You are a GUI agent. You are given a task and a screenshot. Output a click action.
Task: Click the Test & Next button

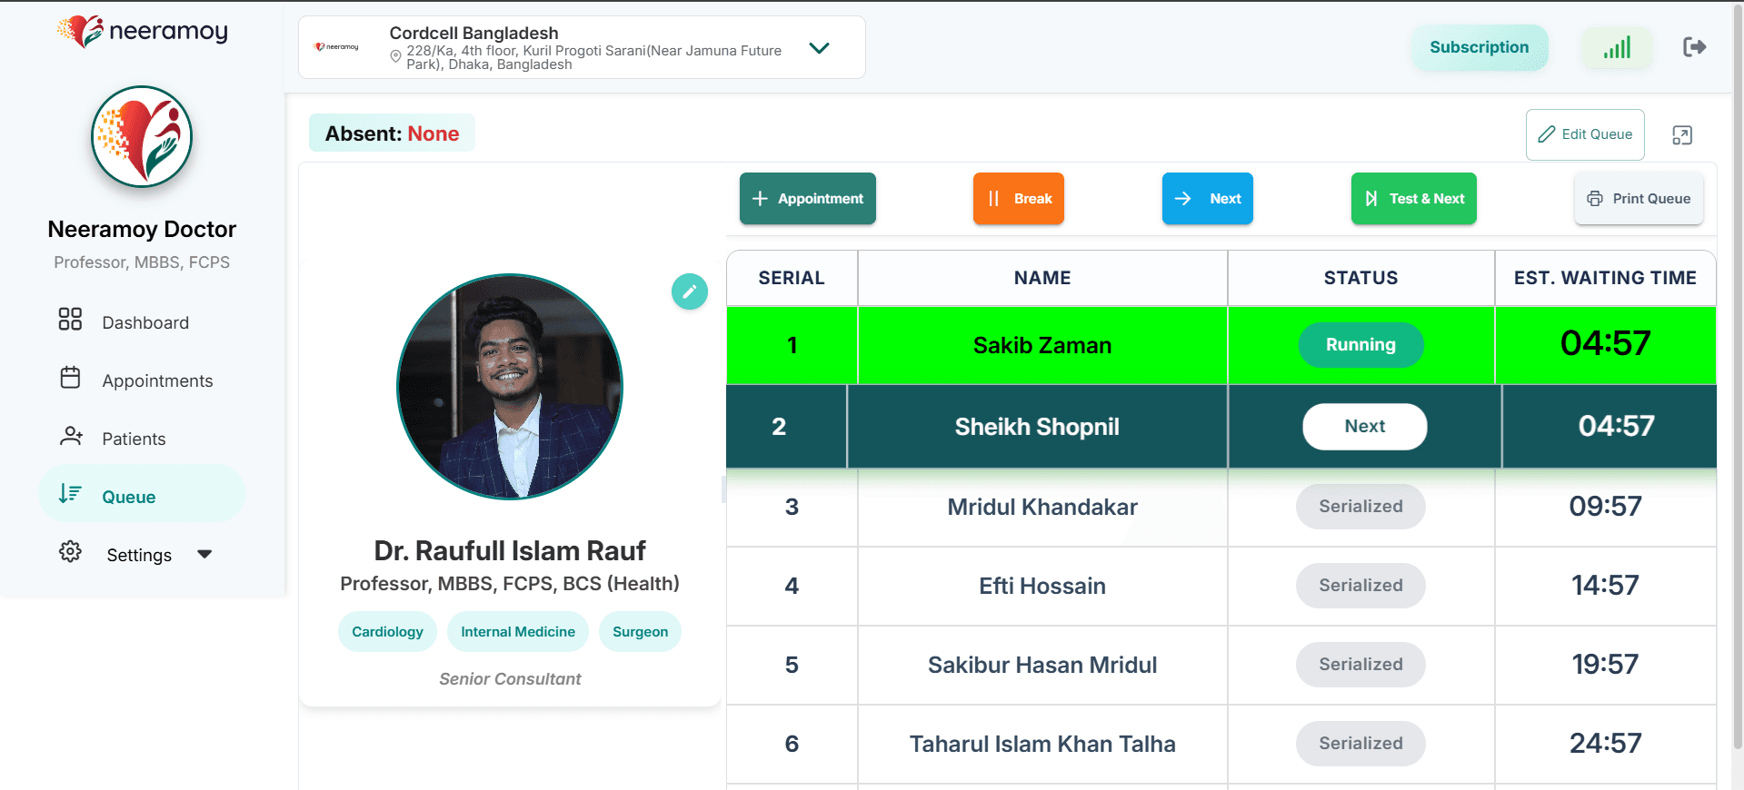(1413, 199)
